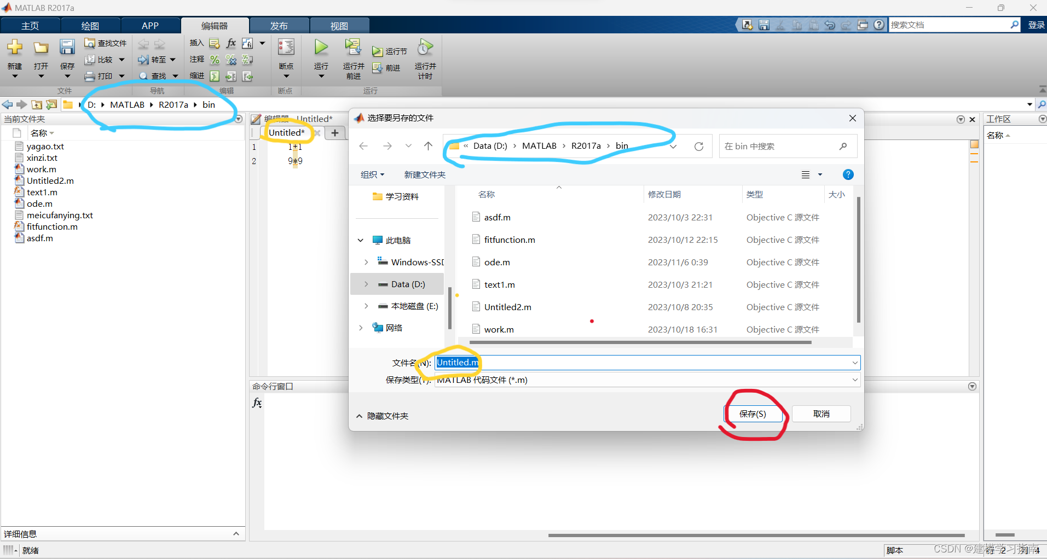Click the dialog's up-one-level arrow
The height and width of the screenshot is (559, 1047).
pos(428,146)
